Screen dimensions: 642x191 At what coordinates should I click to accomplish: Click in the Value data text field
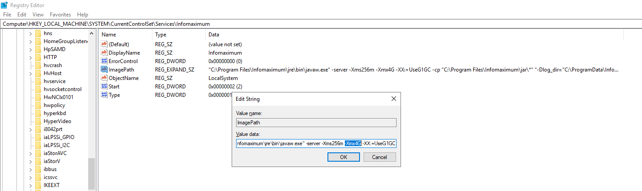[x=316, y=143]
